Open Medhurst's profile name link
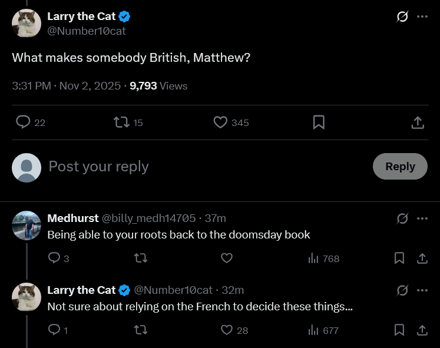The height and width of the screenshot is (348, 440). click(x=73, y=218)
